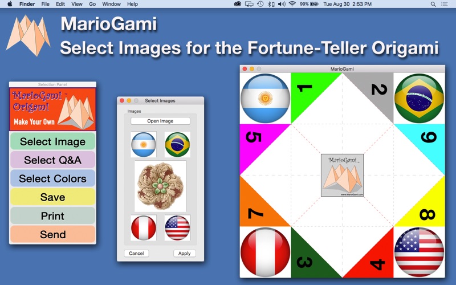Image resolution: width=456 pixels, height=285 pixels.
Task: Click large Argentina flag in origami preview
Action: 265,98
